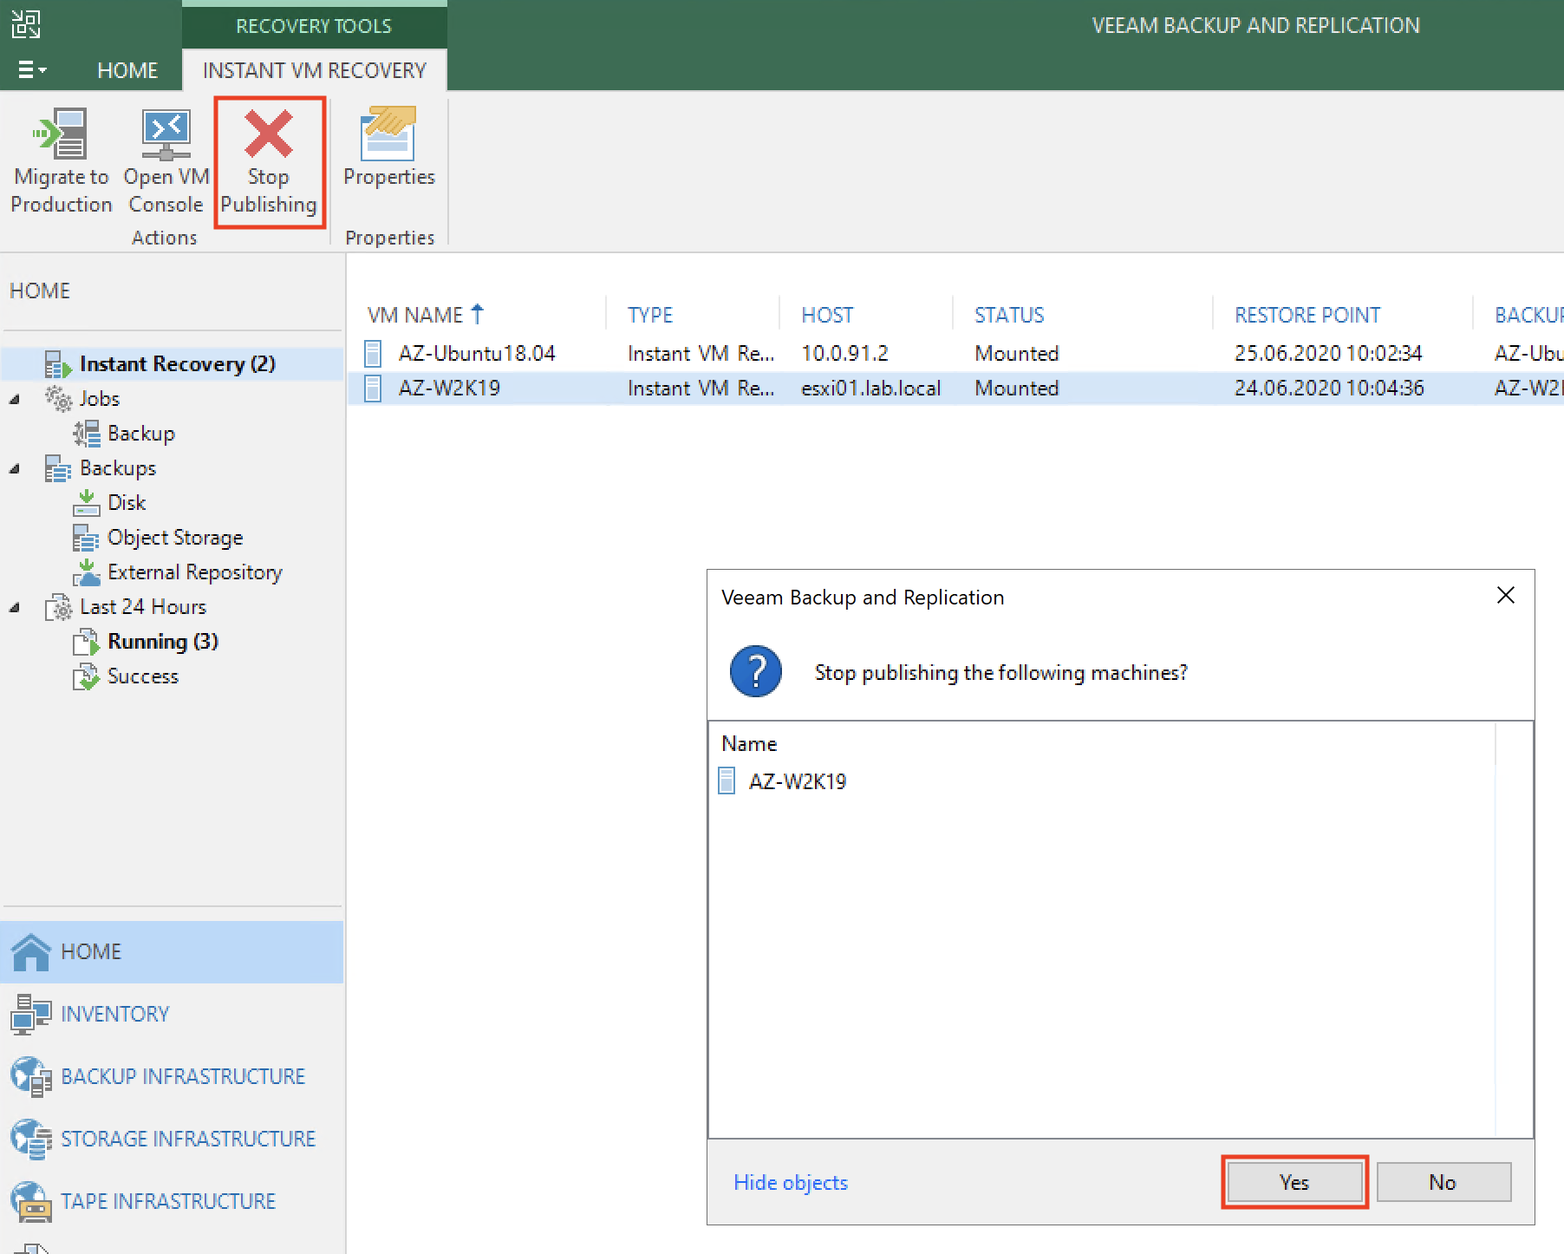The width and height of the screenshot is (1564, 1254).
Task: Open Disk backups node
Action: point(127,503)
